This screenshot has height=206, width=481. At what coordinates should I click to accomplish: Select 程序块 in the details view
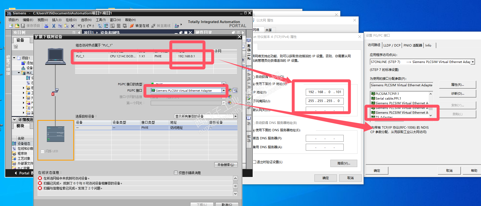(22, 153)
